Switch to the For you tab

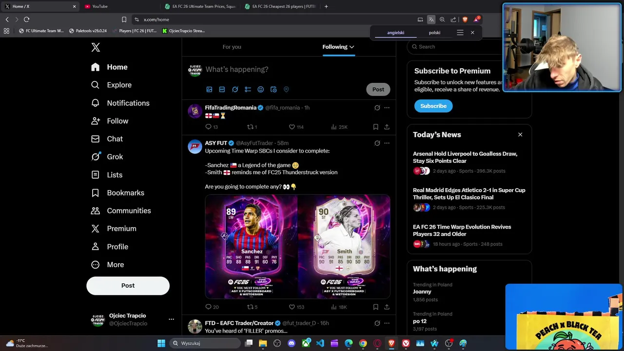pyautogui.click(x=232, y=47)
